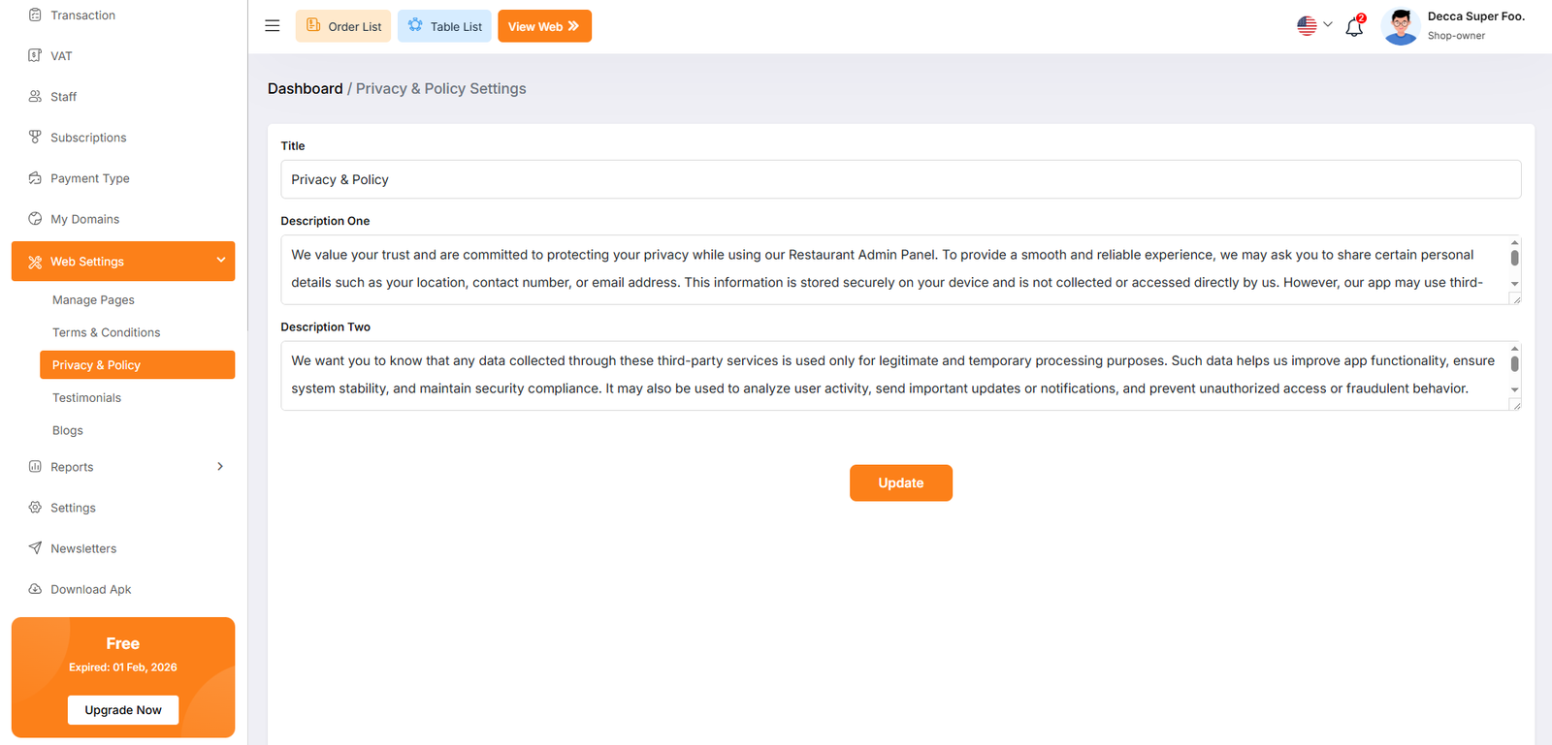Click the hamburger menu icon
This screenshot has width=1552, height=745.
tap(273, 26)
